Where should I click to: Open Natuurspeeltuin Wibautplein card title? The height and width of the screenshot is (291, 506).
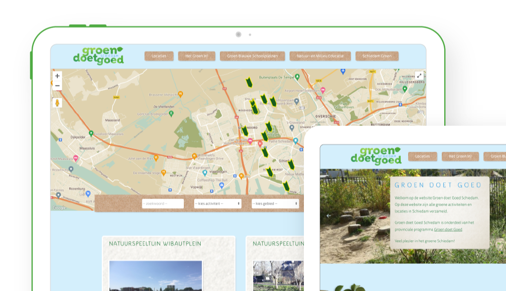coord(155,244)
